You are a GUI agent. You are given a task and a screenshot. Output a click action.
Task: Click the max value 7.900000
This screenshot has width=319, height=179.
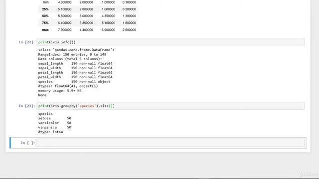(x=64, y=30)
